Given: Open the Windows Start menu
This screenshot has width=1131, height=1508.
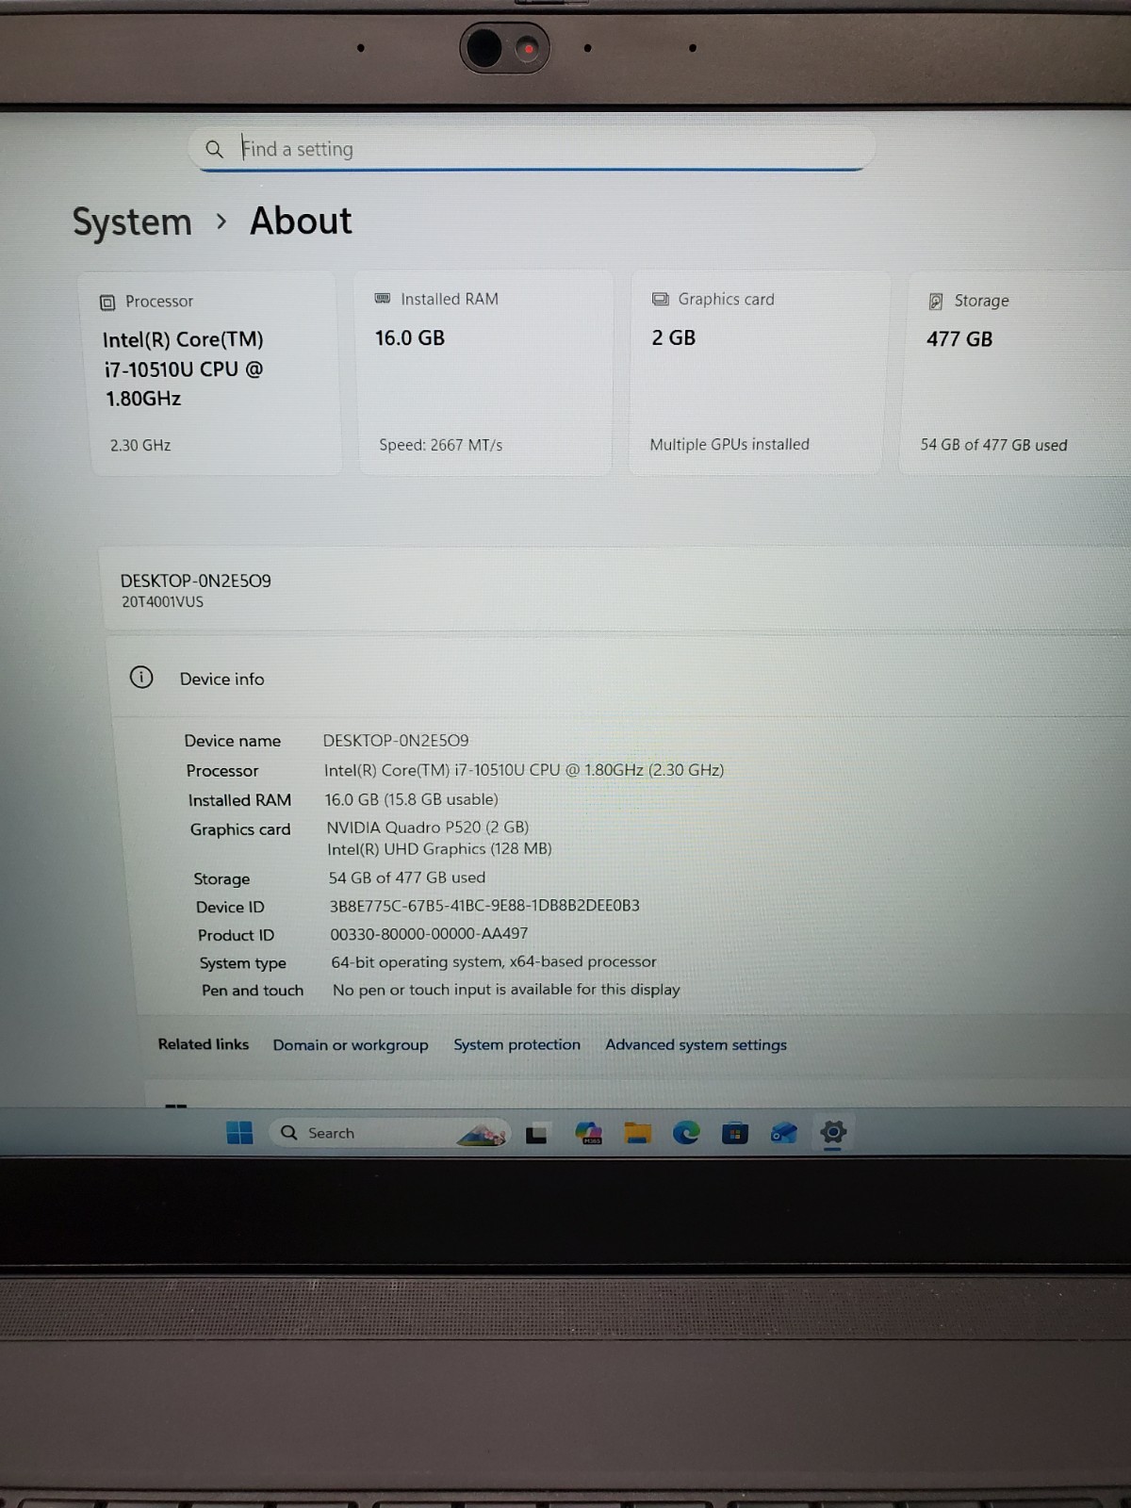Looking at the screenshot, I should (239, 1132).
